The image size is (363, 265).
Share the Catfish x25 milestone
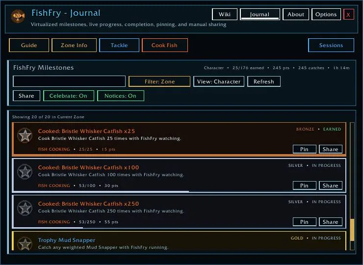tap(330, 149)
